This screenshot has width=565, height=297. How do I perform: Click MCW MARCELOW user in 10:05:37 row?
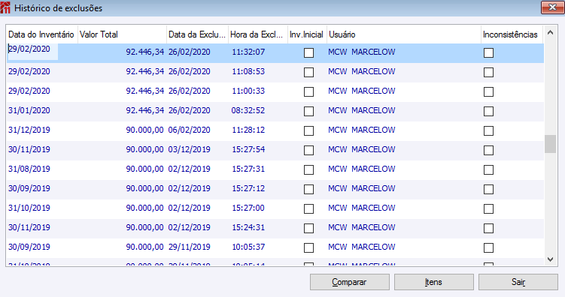[362, 247]
